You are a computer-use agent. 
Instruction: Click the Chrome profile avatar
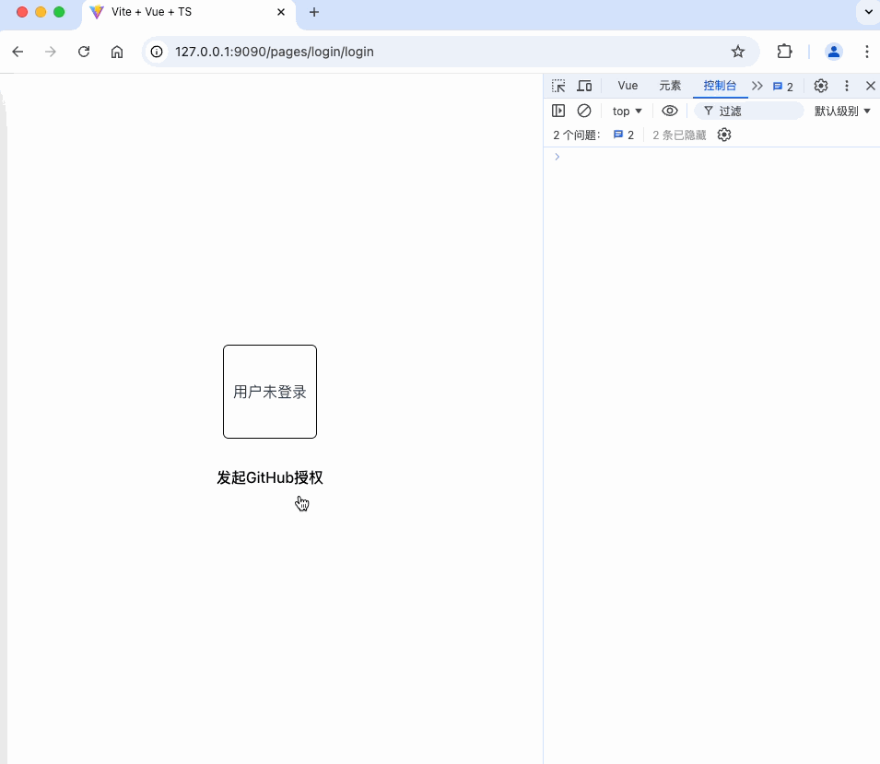pos(834,52)
